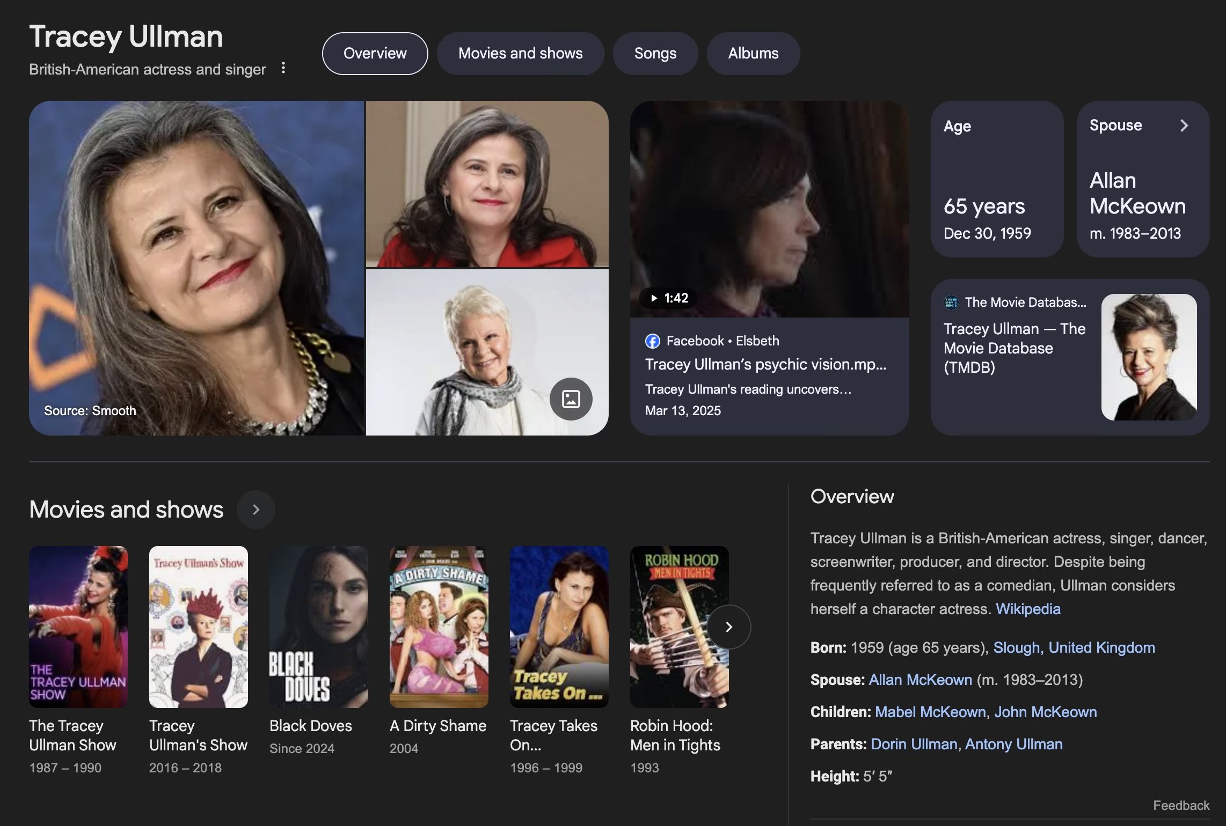This screenshot has height=826, width=1226.
Task: Open Allan McKeown link in Spouse row
Action: pos(920,680)
